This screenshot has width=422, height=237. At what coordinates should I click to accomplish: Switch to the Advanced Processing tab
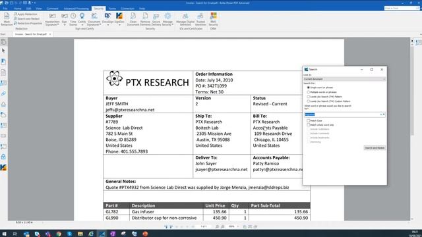tap(76, 9)
